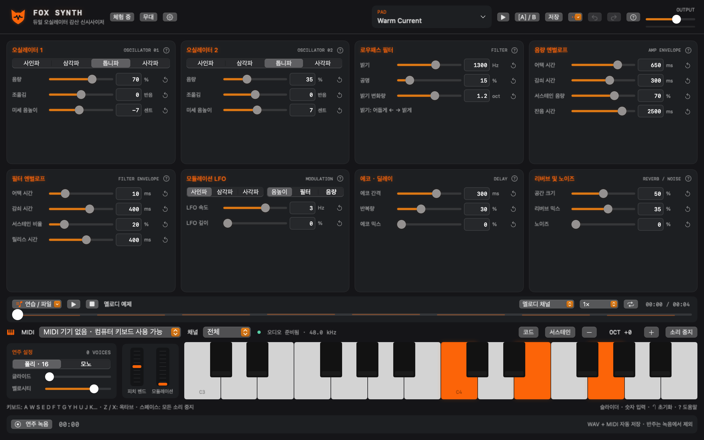
Task: Redo the last change
Action: pos(614,17)
